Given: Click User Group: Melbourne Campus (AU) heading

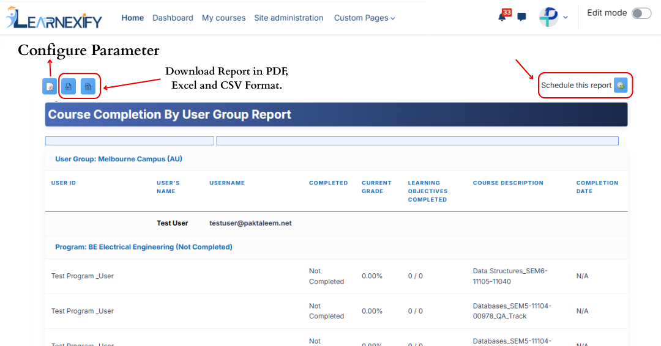Looking at the screenshot, I should click(x=119, y=159).
